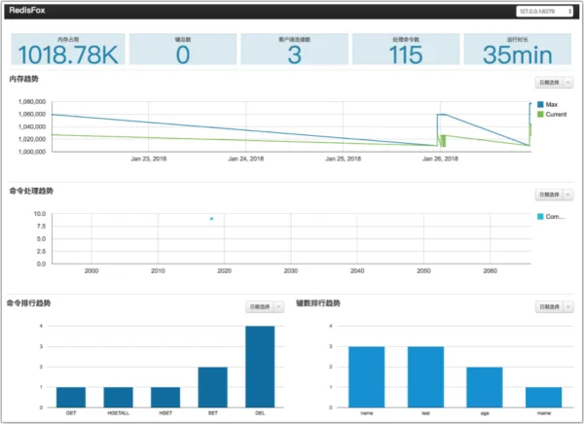This screenshot has width=584, height=424.
Task: Expand the arrow beside memory trend date selector
Action: pyautogui.click(x=568, y=83)
